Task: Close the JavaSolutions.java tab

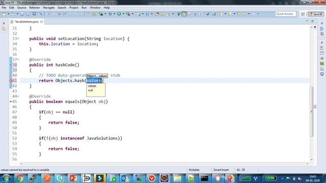Action: point(41,21)
